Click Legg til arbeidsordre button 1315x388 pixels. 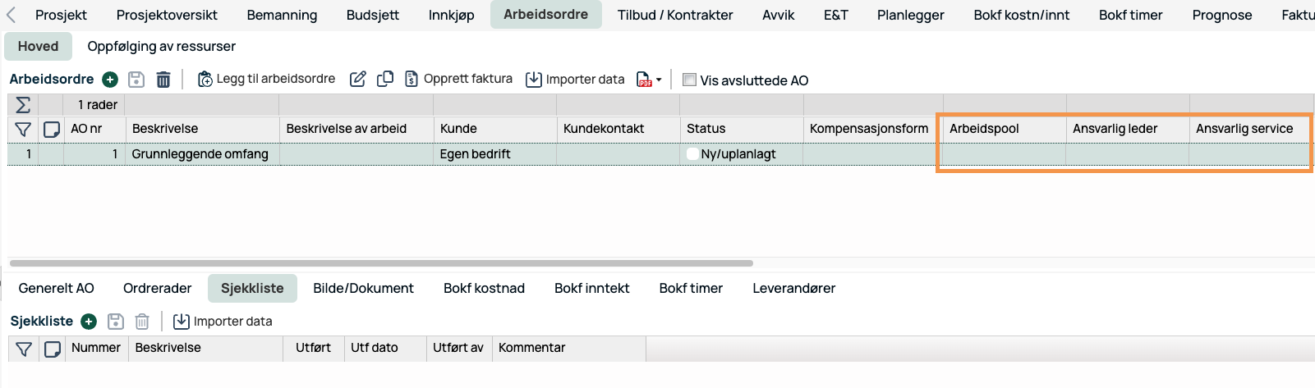(x=267, y=79)
